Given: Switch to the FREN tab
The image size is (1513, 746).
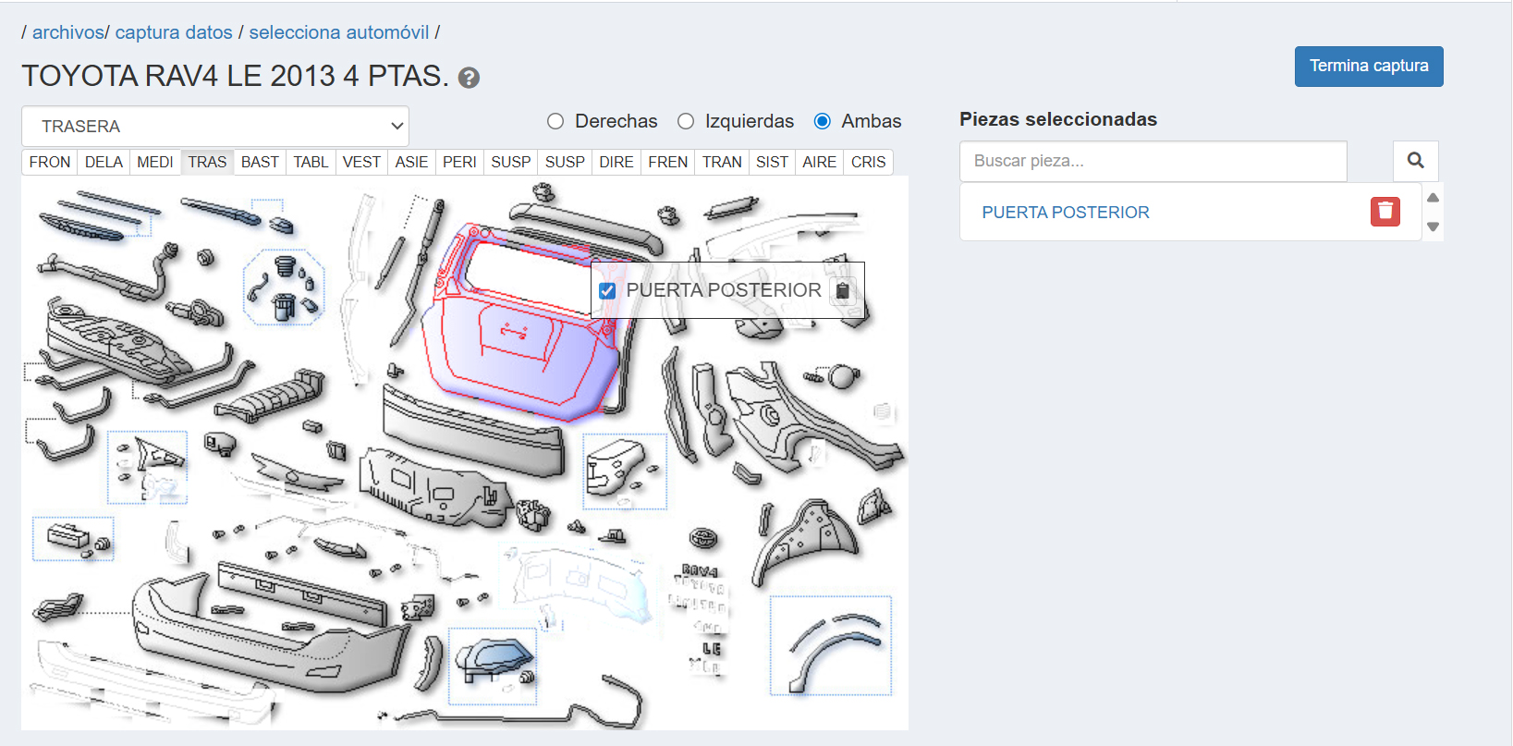Looking at the screenshot, I should [667, 162].
